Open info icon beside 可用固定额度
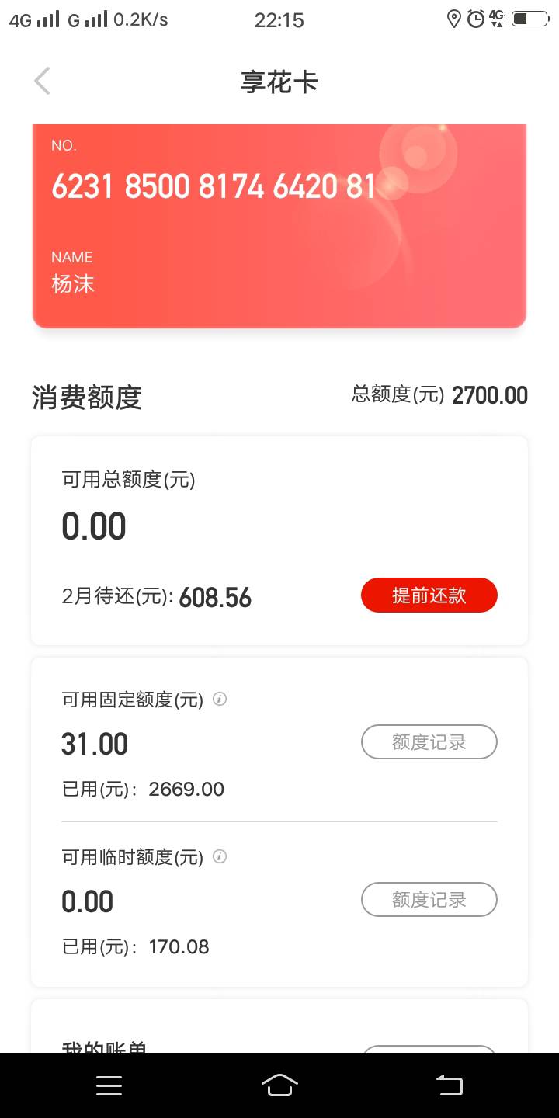Viewport: 559px width, 1118px height. [x=220, y=699]
